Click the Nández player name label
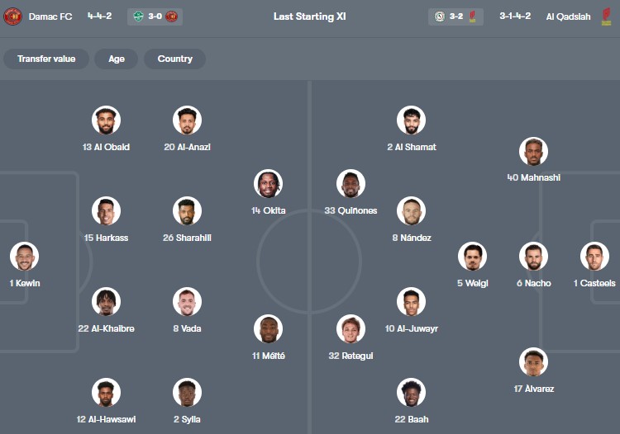 pos(411,238)
